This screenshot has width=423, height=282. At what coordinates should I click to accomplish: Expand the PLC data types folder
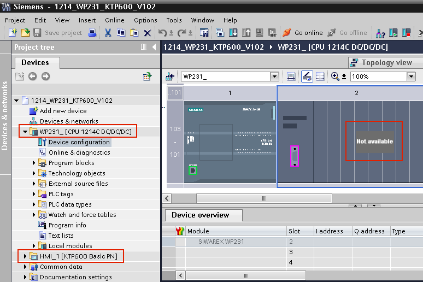coord(34,204)
